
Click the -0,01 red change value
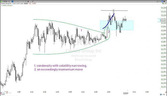pos(30,3)
